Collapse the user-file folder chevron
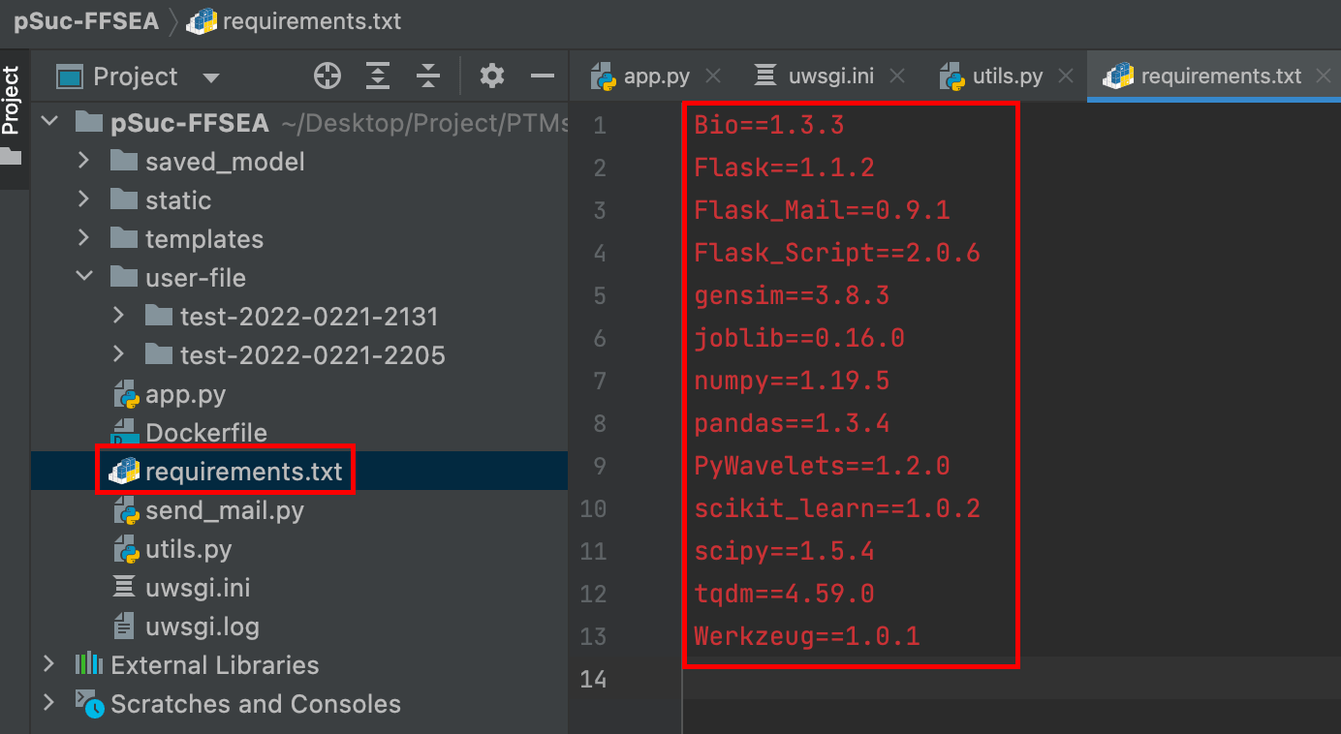The height and width of the screenshot is (734, 1341). (x=84, y=277)
